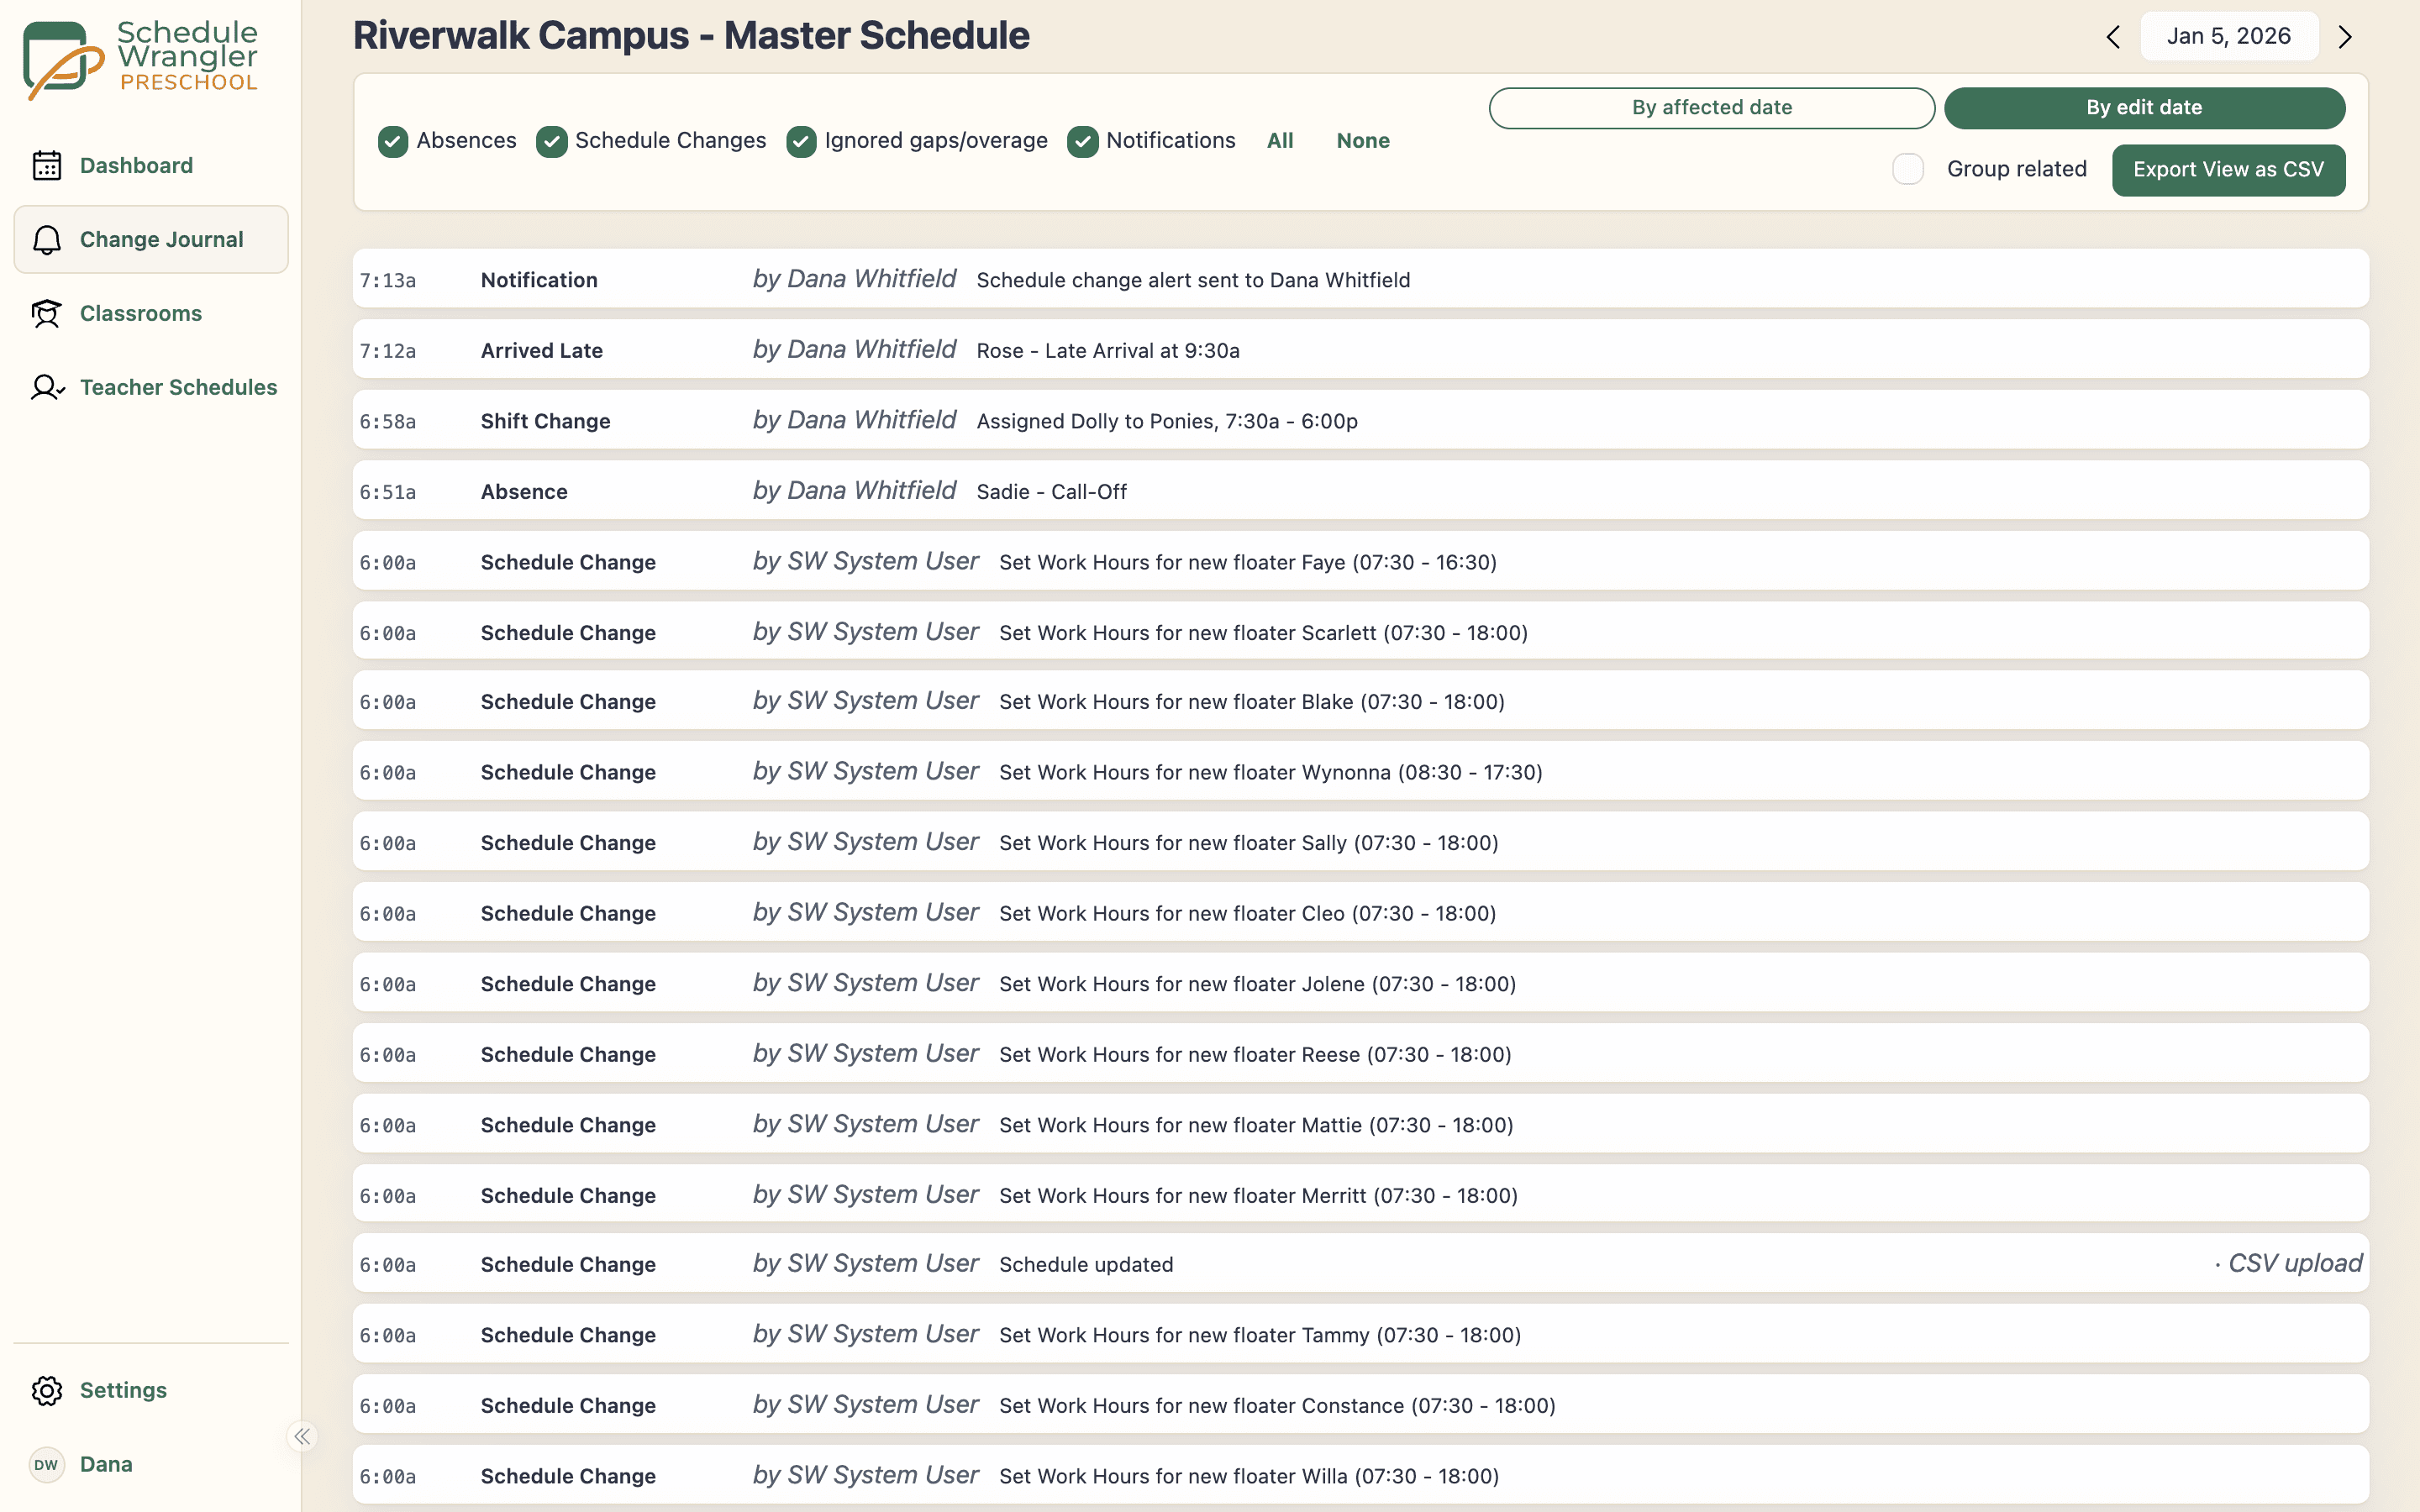Switch to By affected date view
Viewport: 2420px width, 1512px height.
pos(1712,108)
